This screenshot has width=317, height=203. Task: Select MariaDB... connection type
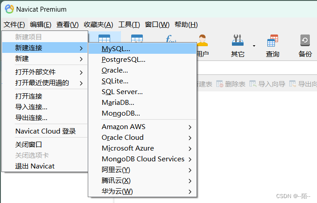click(x=142, y=103)
